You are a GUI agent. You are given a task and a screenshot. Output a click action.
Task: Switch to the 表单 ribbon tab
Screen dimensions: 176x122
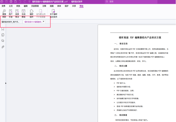click(59, 6)
